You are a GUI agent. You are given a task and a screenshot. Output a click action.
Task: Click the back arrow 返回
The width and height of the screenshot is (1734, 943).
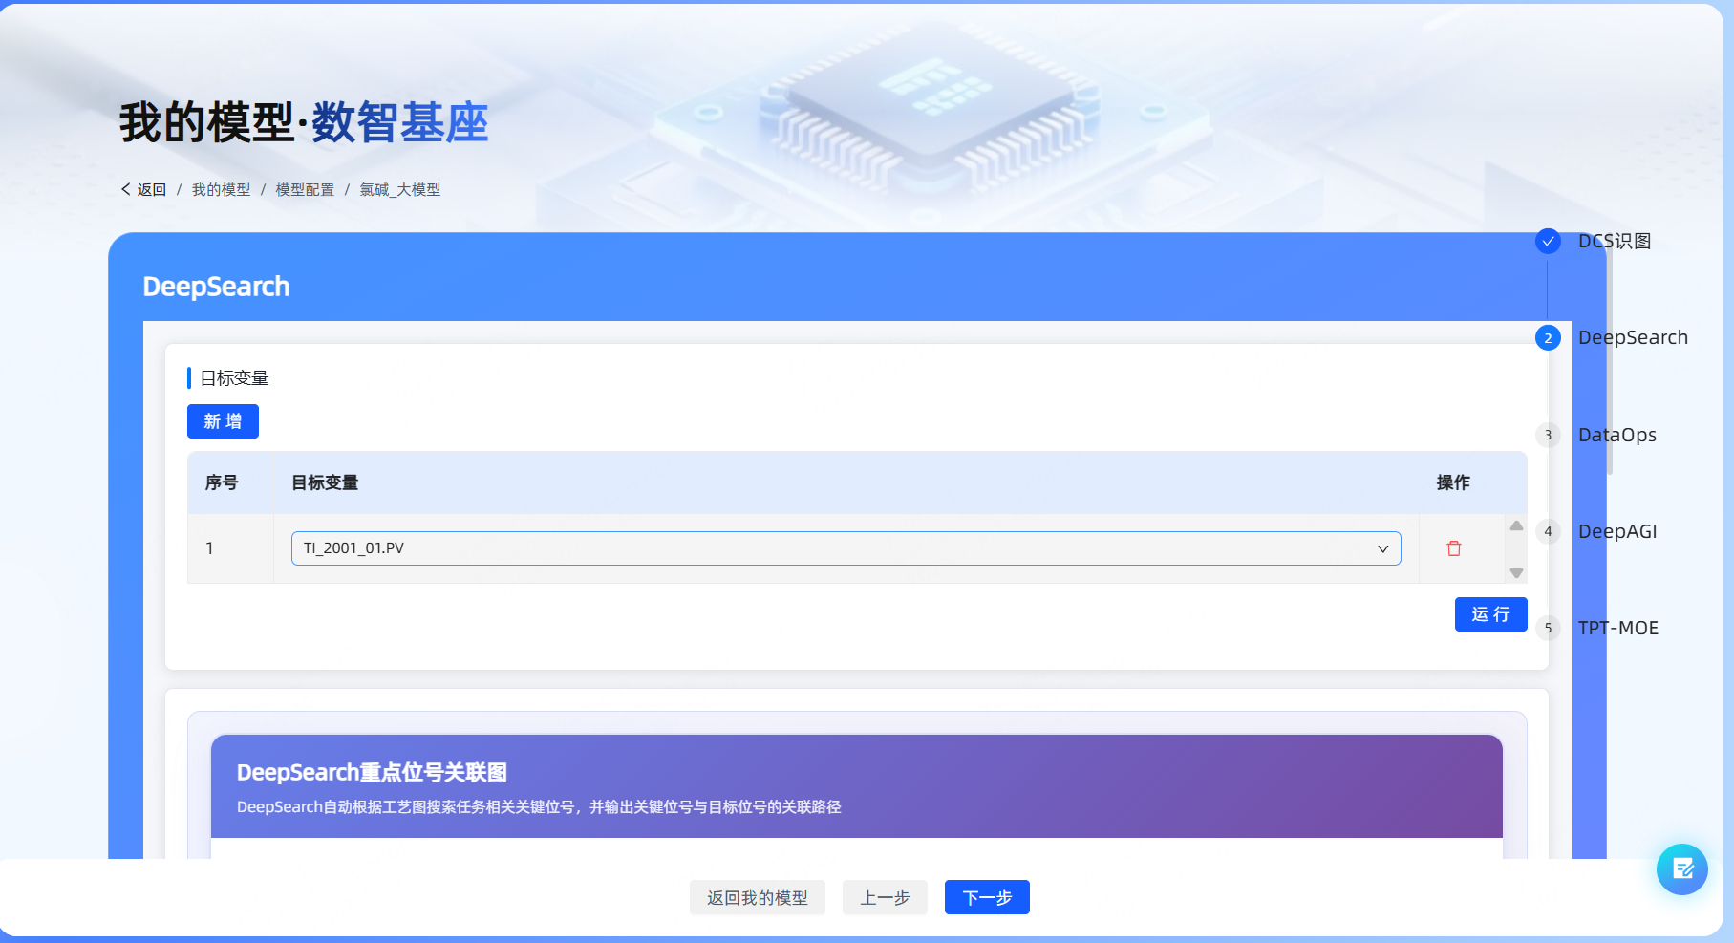click(x=144, y=190)
